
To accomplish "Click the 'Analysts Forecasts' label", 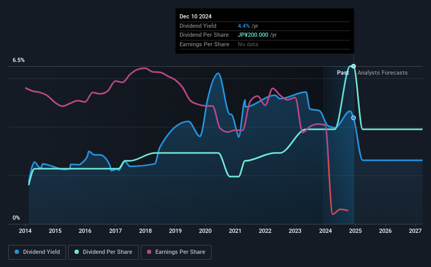I will click(x=382, y=73).
